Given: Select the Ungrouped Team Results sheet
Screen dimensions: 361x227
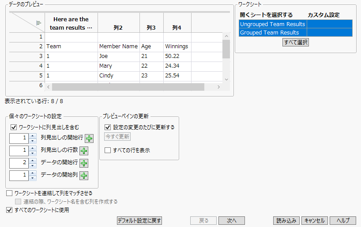Looking at the screenshot, I should click(272, 24).
